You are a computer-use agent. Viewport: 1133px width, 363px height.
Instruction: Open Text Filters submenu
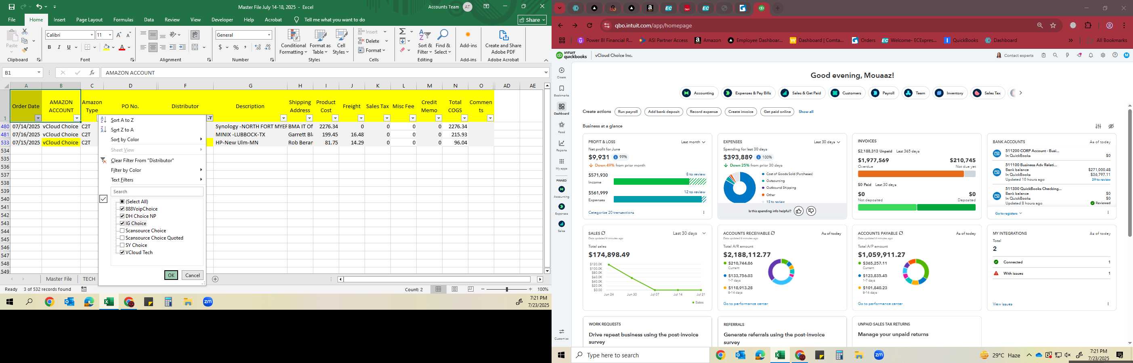[x=152, y=180]
